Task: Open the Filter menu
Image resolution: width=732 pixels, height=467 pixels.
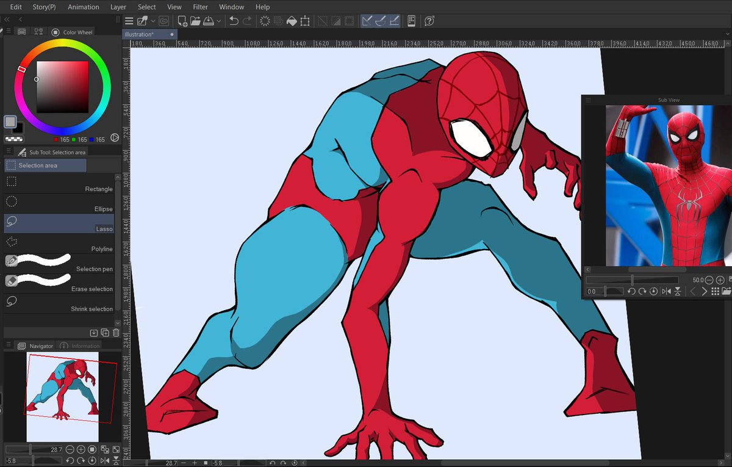Action: tap(200, 7)
